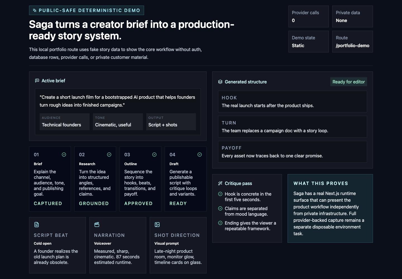Select the Private data value 'None'
402x279 pixels.
coord(341,20)
